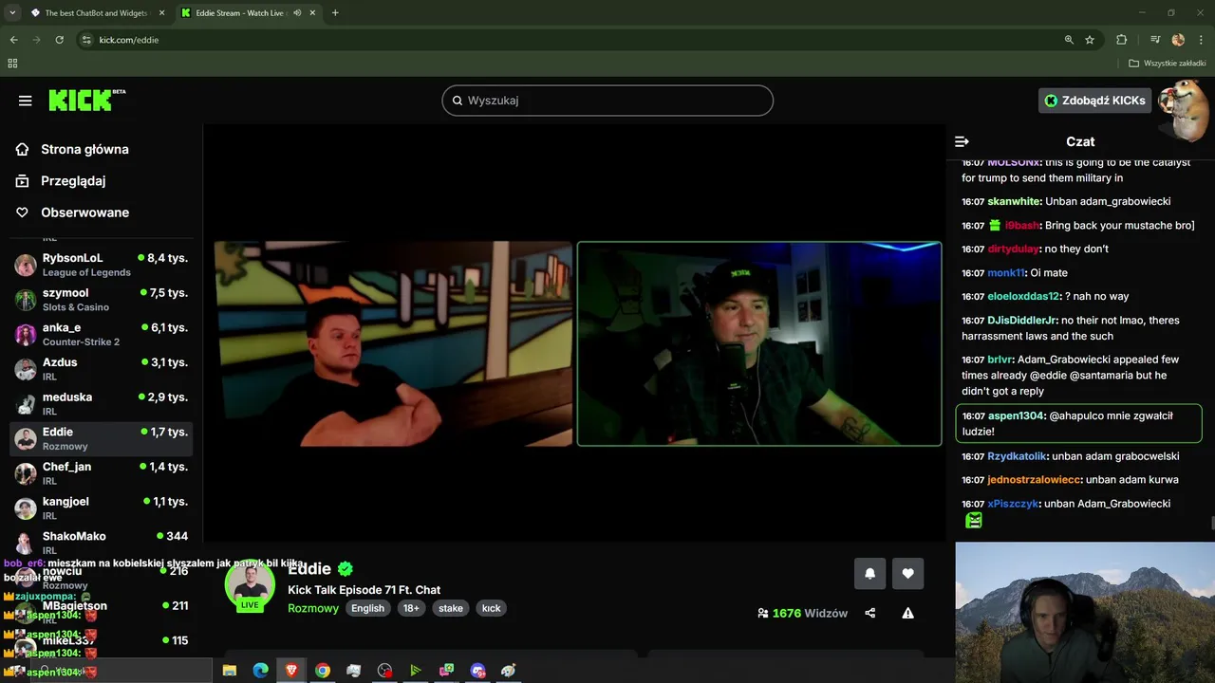Open Brave browser from taskbar
The height and width of the screenshot is (683, 1215).
click(x=291, y=671)
